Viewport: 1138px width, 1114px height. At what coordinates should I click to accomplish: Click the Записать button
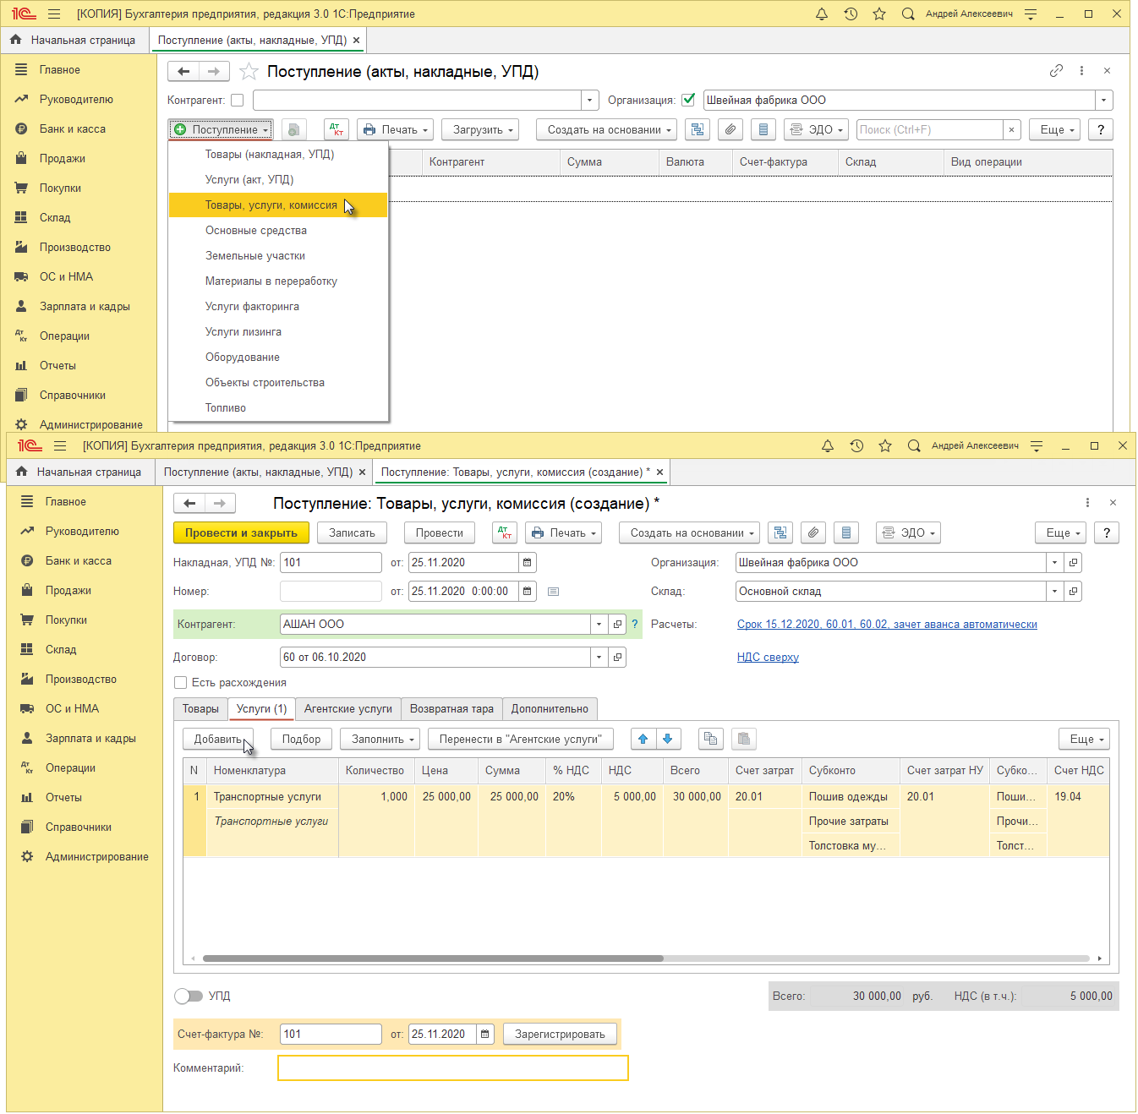[x=352, y=532]
